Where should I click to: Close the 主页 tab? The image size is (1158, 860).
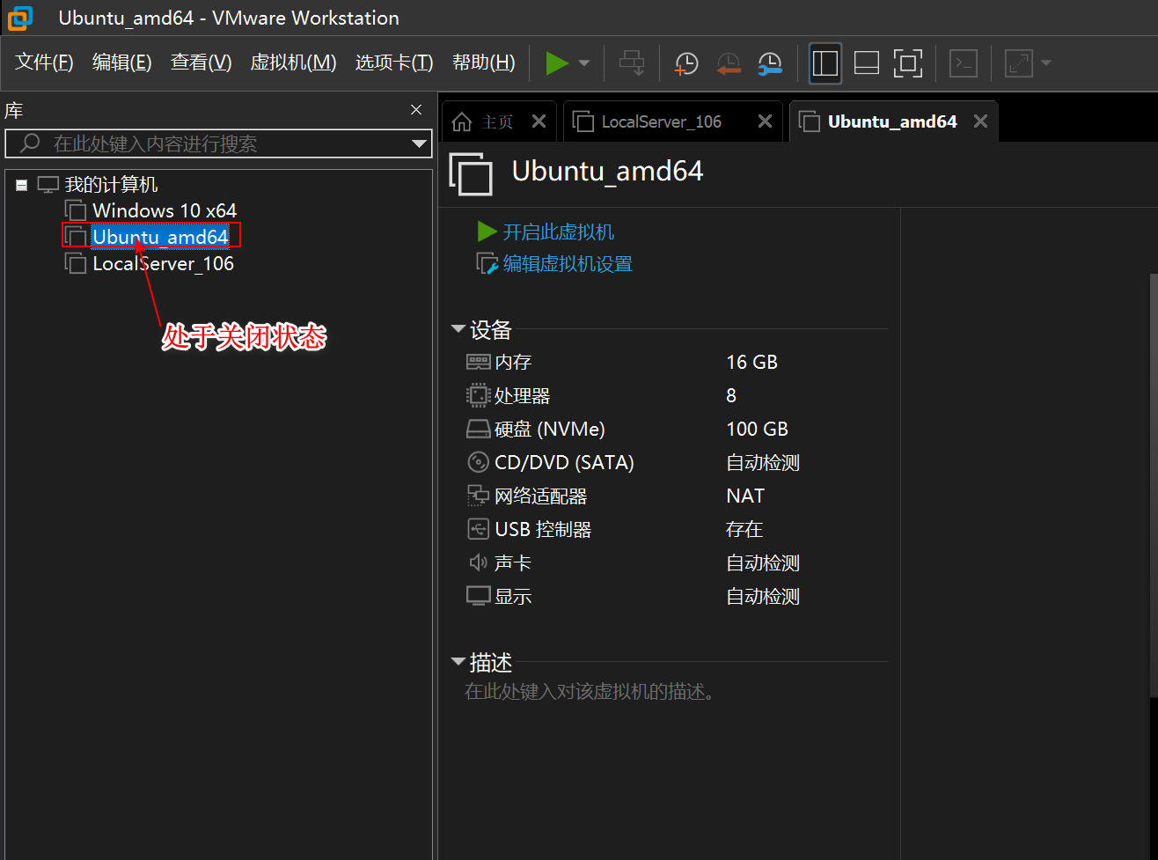click(x=539, y=121)
